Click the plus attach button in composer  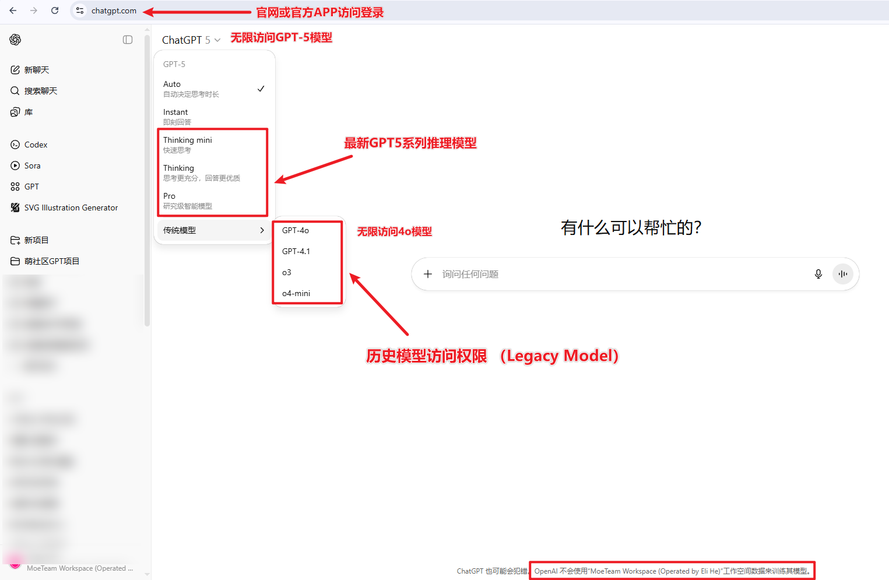(x=428, y=274)
